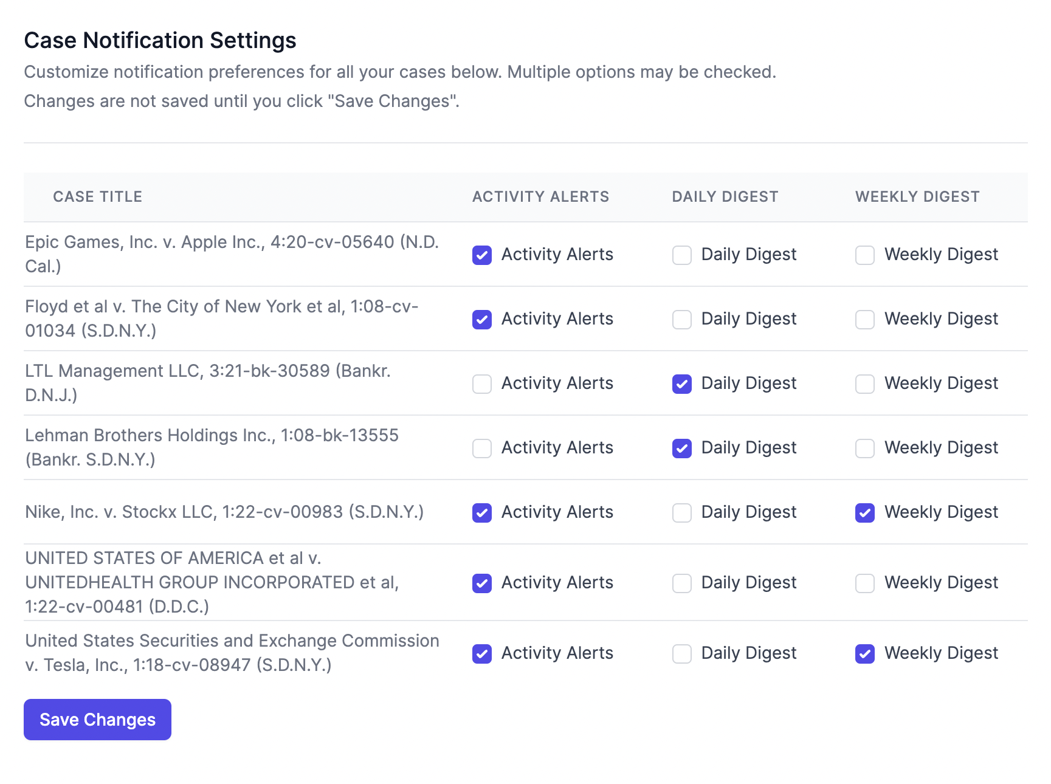
Task: Click the Floyd et al v. City of New York title
Action: pyautogui.click(x=222, y=318)
